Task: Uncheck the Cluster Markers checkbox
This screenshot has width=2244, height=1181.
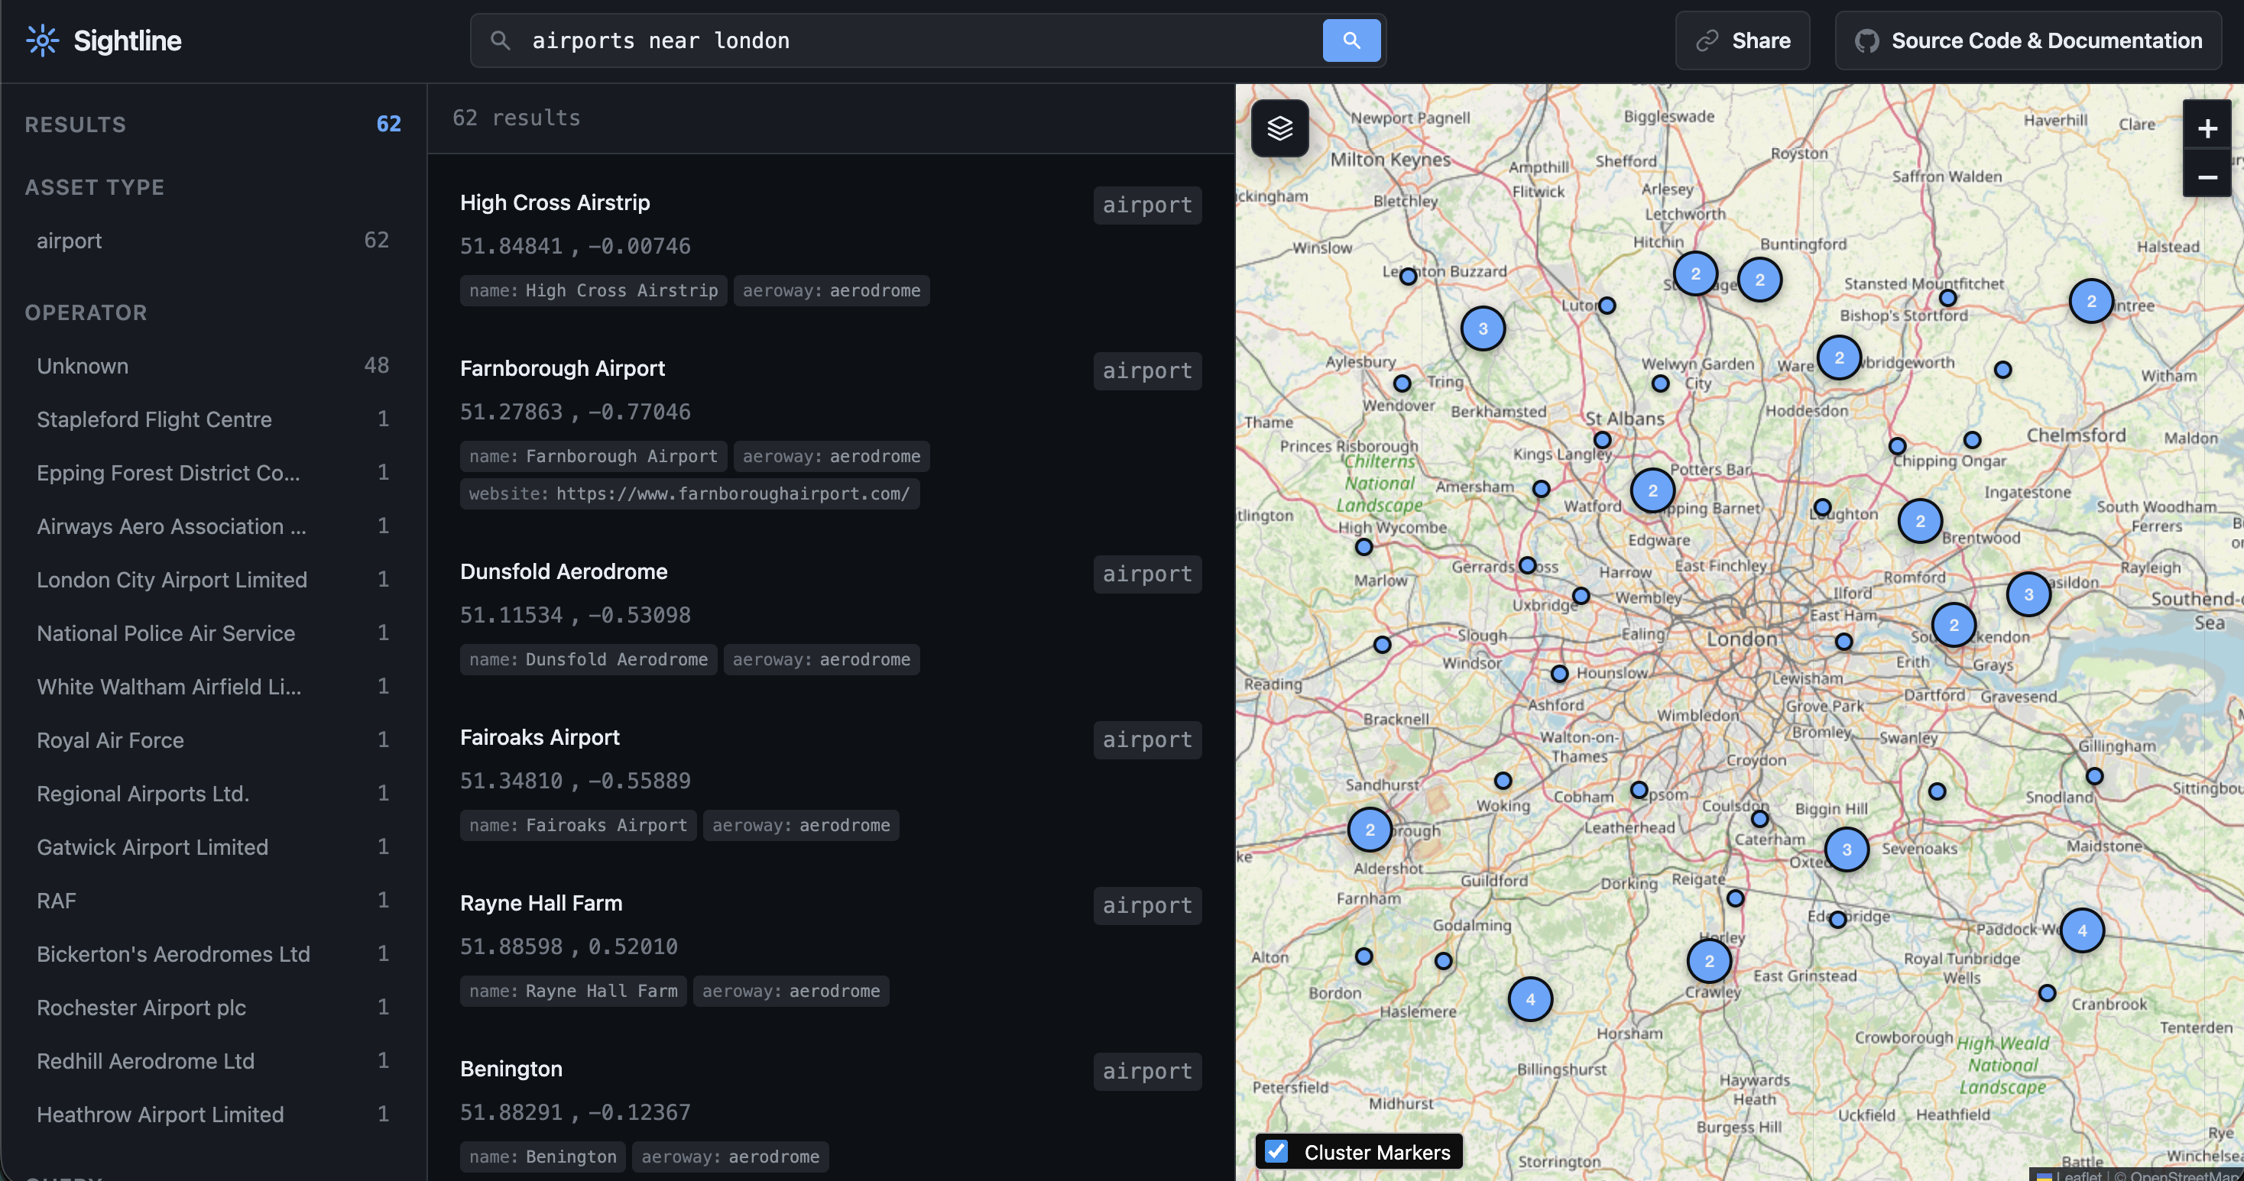Action: tap(1276, 1151)
